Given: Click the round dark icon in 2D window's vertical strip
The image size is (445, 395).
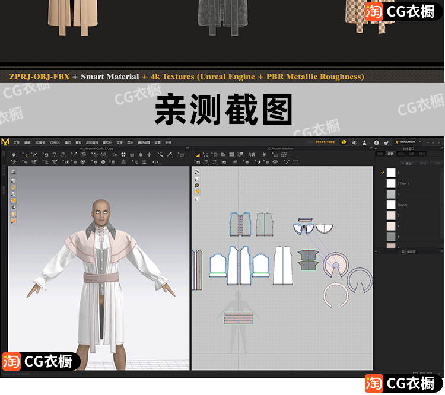Looking at the screenshot, I should tap(197, 185).
